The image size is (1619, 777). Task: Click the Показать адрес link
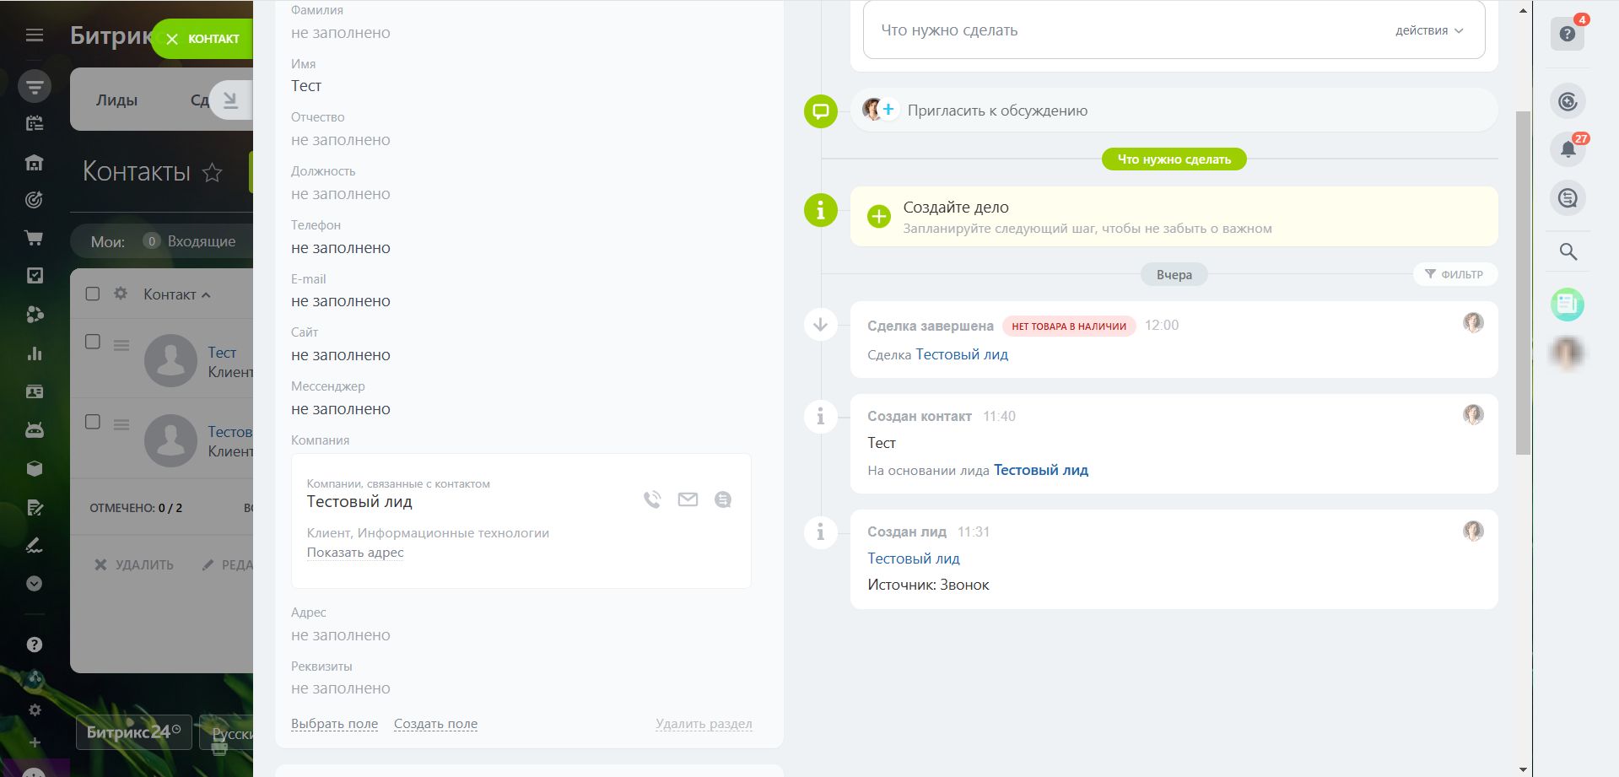click(x=355, y=553)
